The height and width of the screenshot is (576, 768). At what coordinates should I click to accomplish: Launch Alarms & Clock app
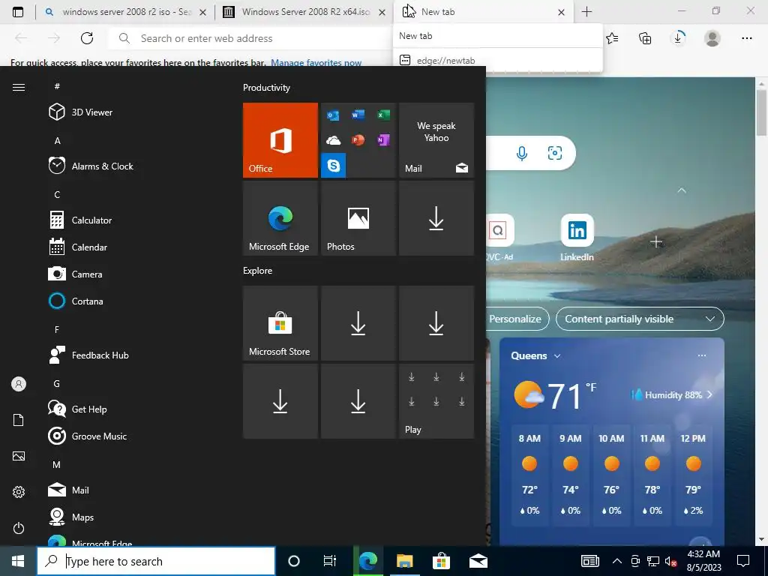(91, 166)
